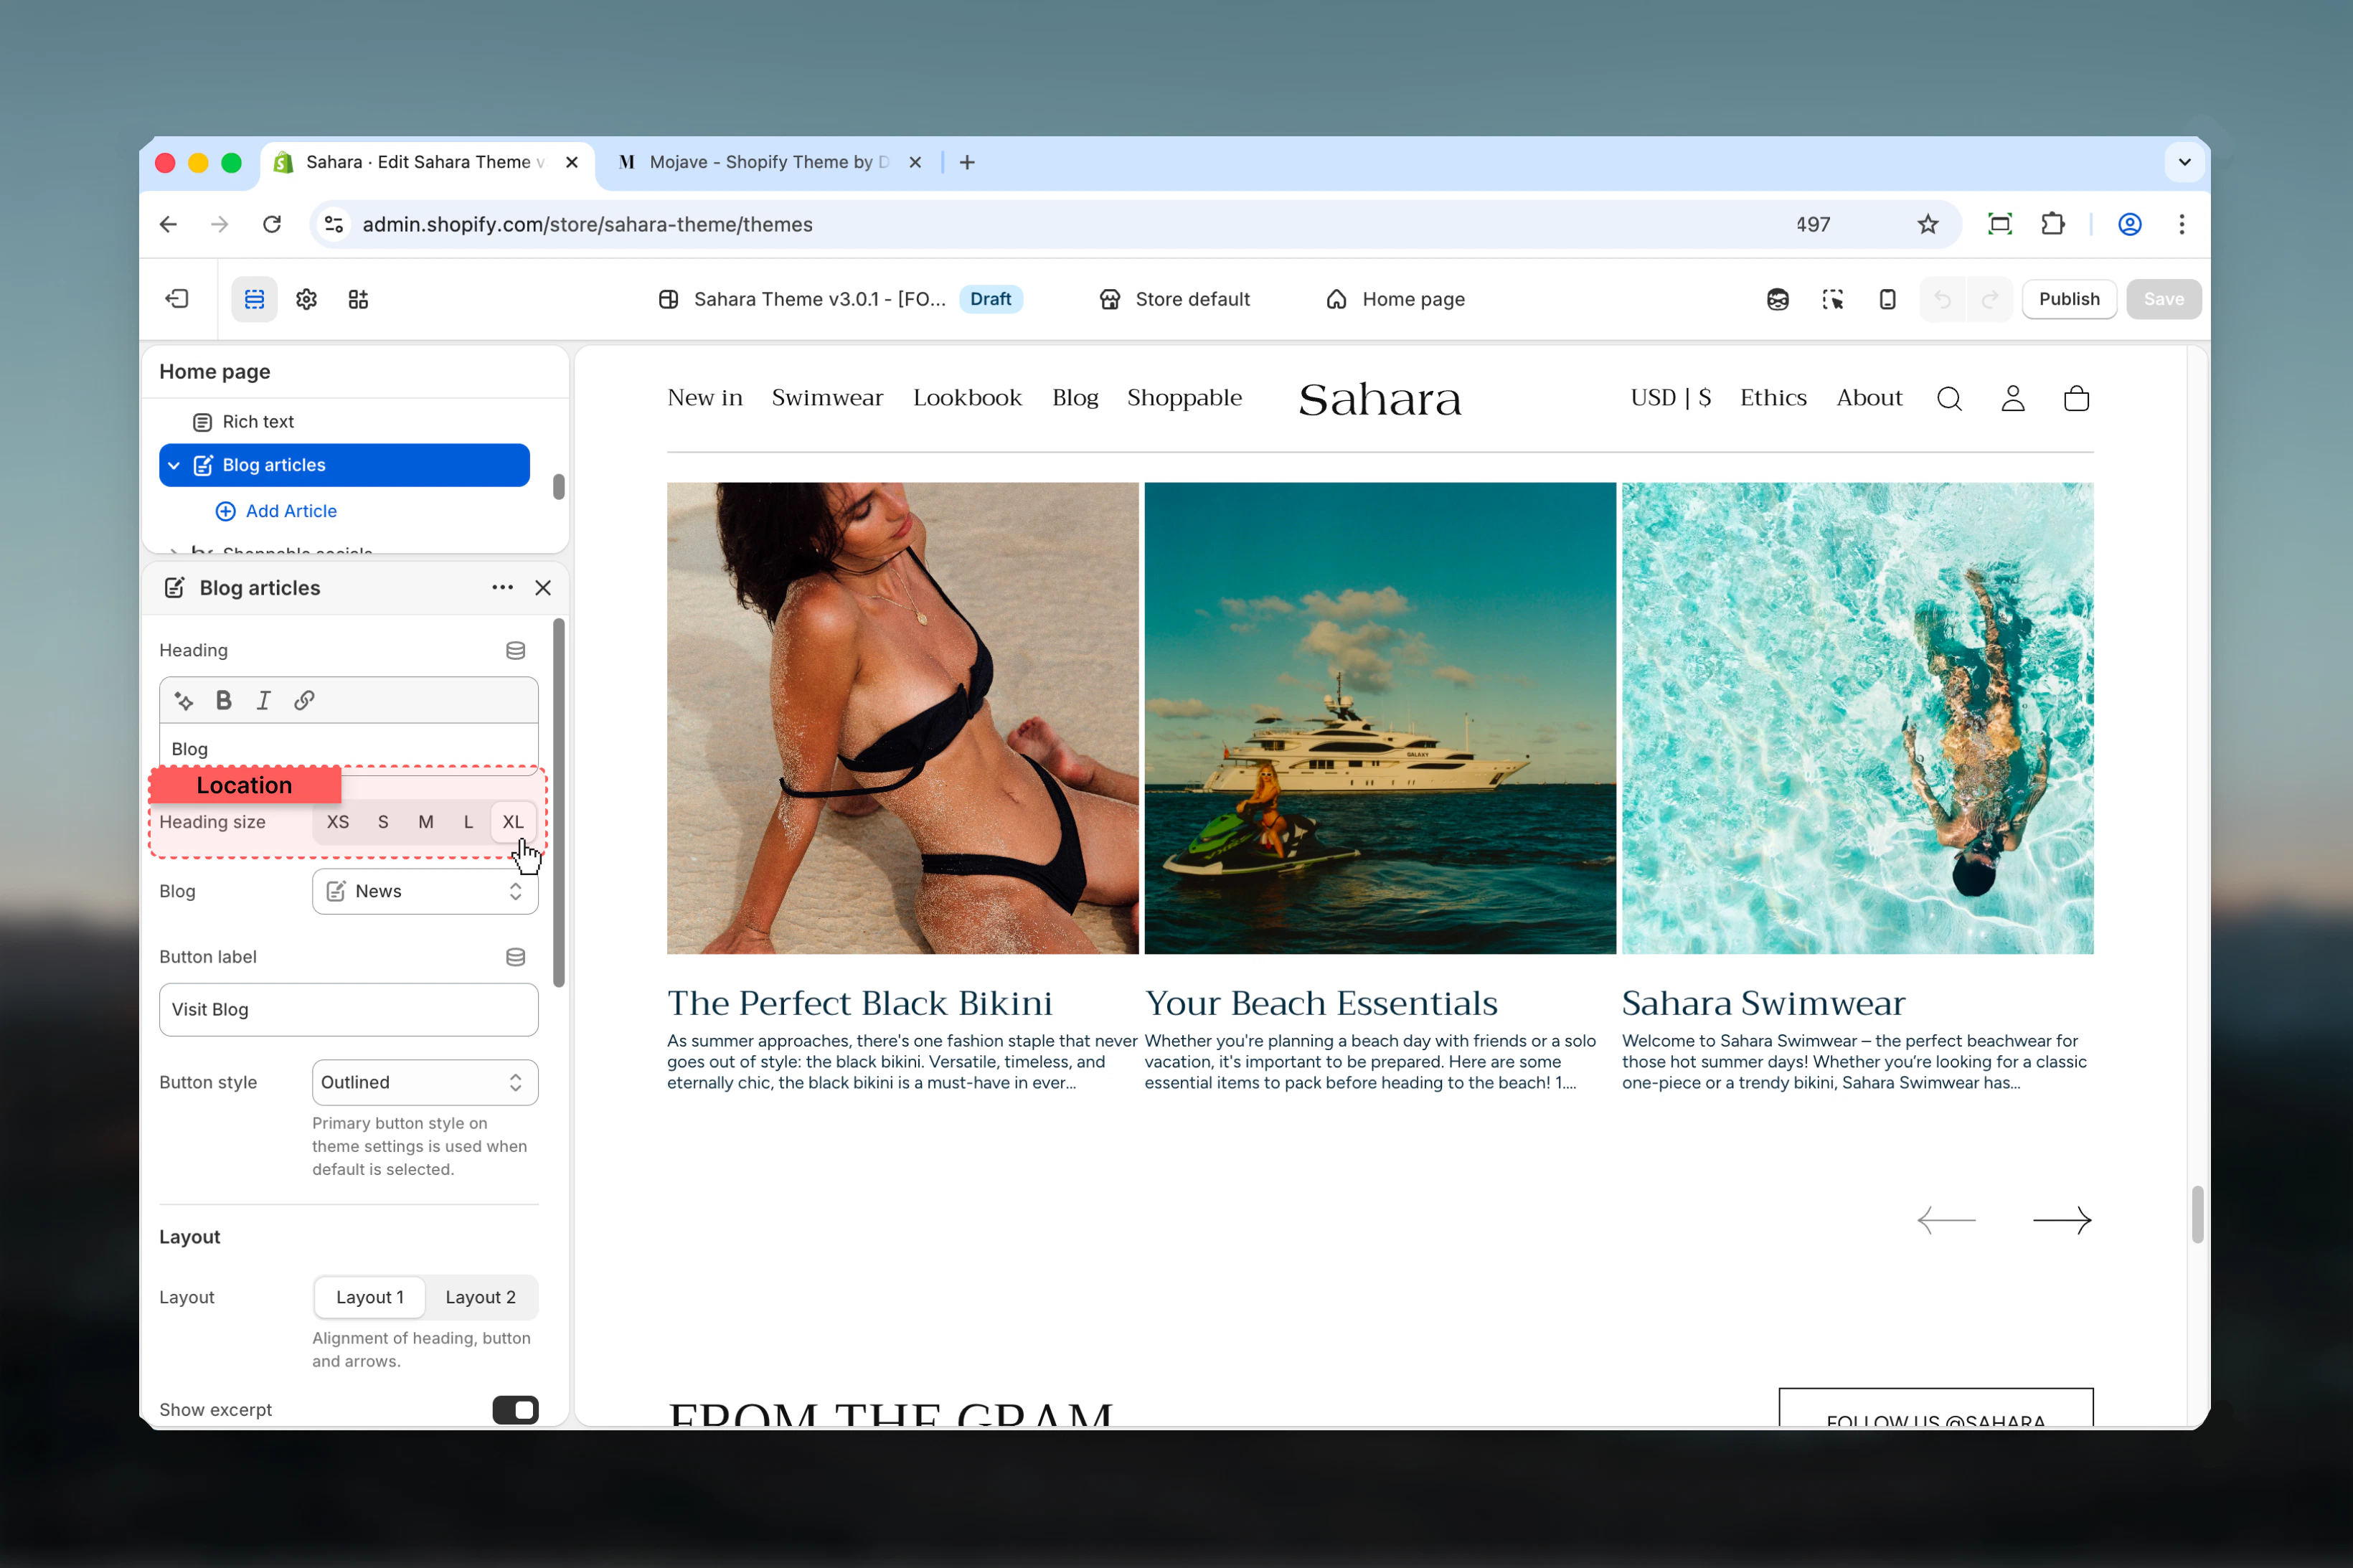Select the Sahara Edit Theme tab
This screenshot has height=1568, width=2353.
pyautogui.click(x=427, y=162)
